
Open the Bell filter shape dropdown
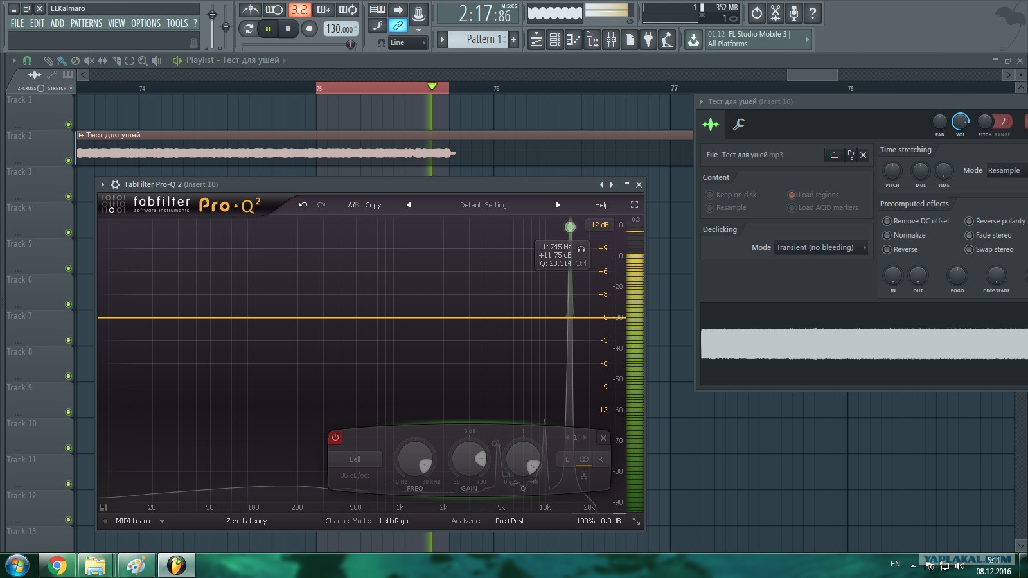coord(355,459)
